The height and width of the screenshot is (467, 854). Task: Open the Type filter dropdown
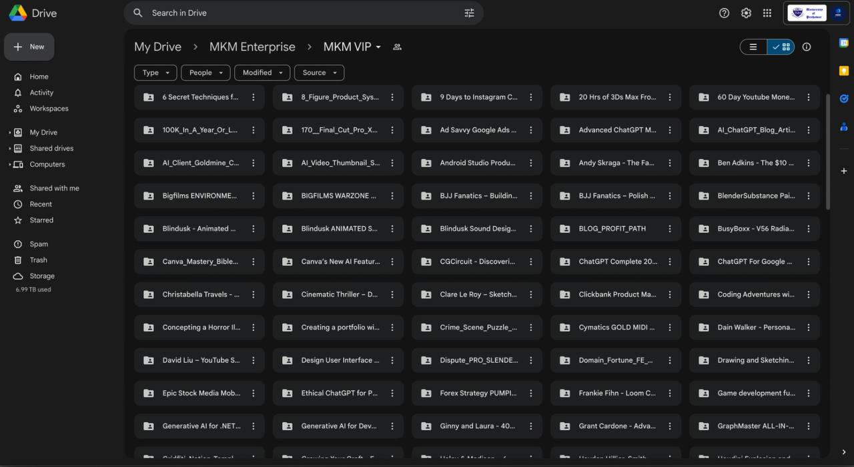pos(155,73)
